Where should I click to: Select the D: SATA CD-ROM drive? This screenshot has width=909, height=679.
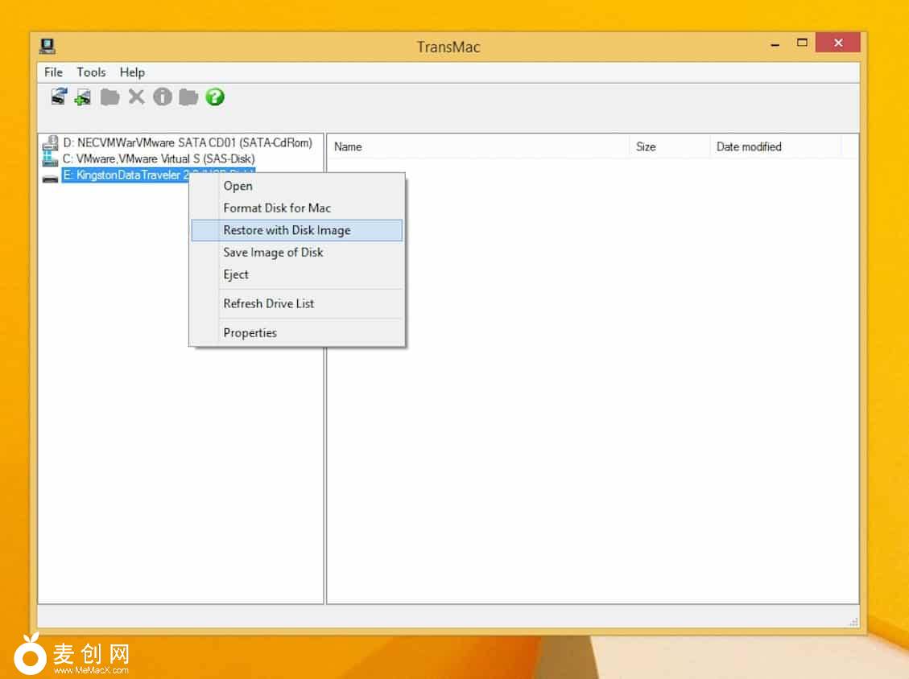(x=187, y=143)
